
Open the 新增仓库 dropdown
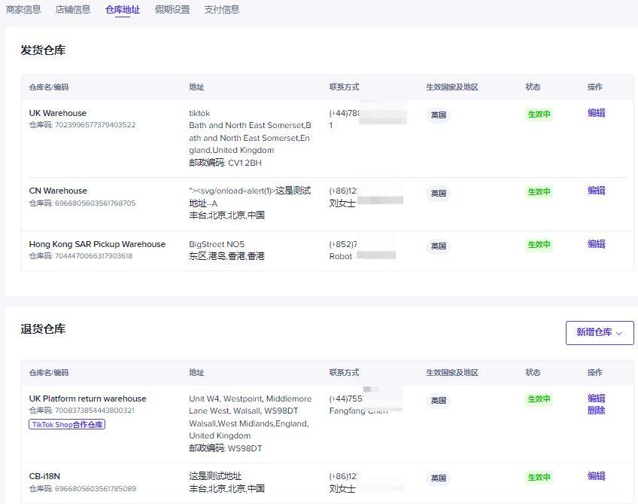point(599,332)
